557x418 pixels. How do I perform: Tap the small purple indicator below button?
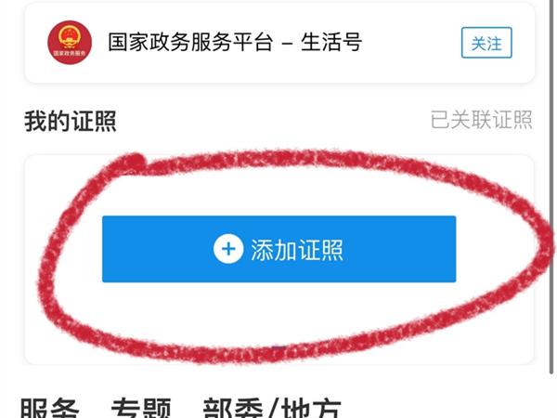point(278,346)
